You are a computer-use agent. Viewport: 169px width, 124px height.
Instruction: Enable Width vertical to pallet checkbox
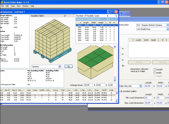click(155, 73)
